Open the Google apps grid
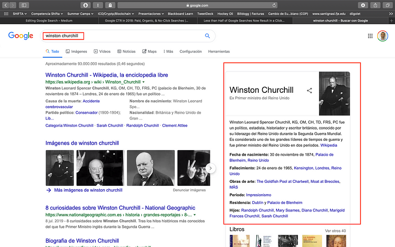The image size is (395, 247). tap(370, 36)
